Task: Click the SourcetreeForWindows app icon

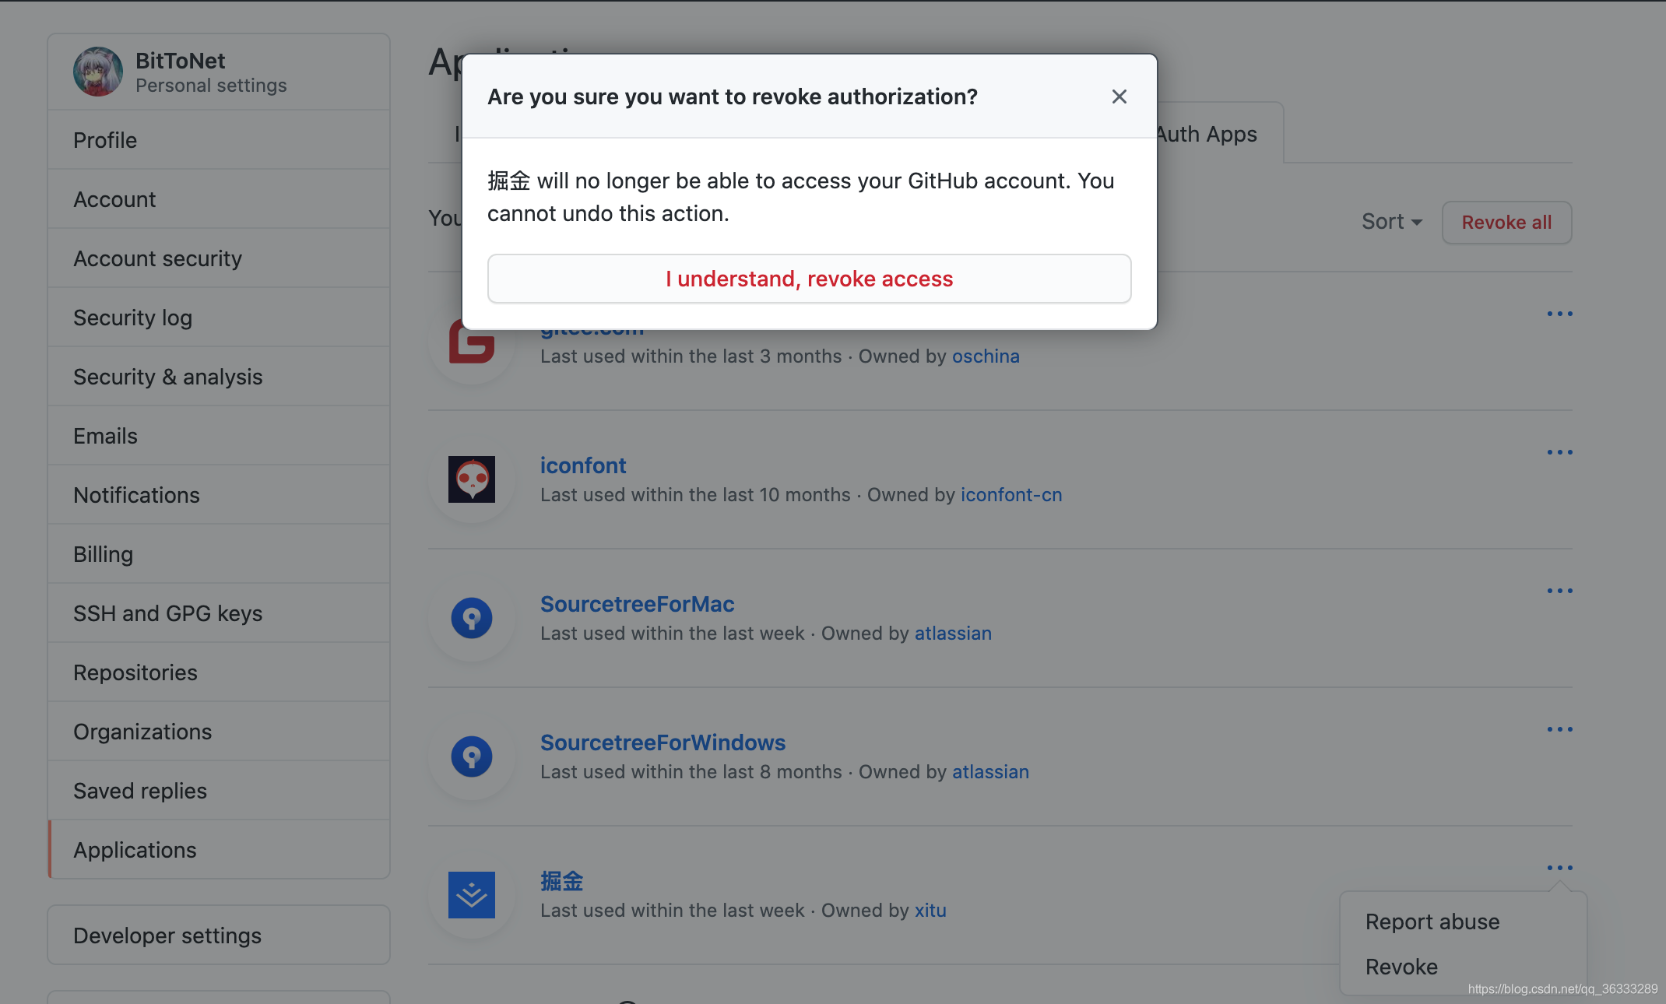Action: 472,757
